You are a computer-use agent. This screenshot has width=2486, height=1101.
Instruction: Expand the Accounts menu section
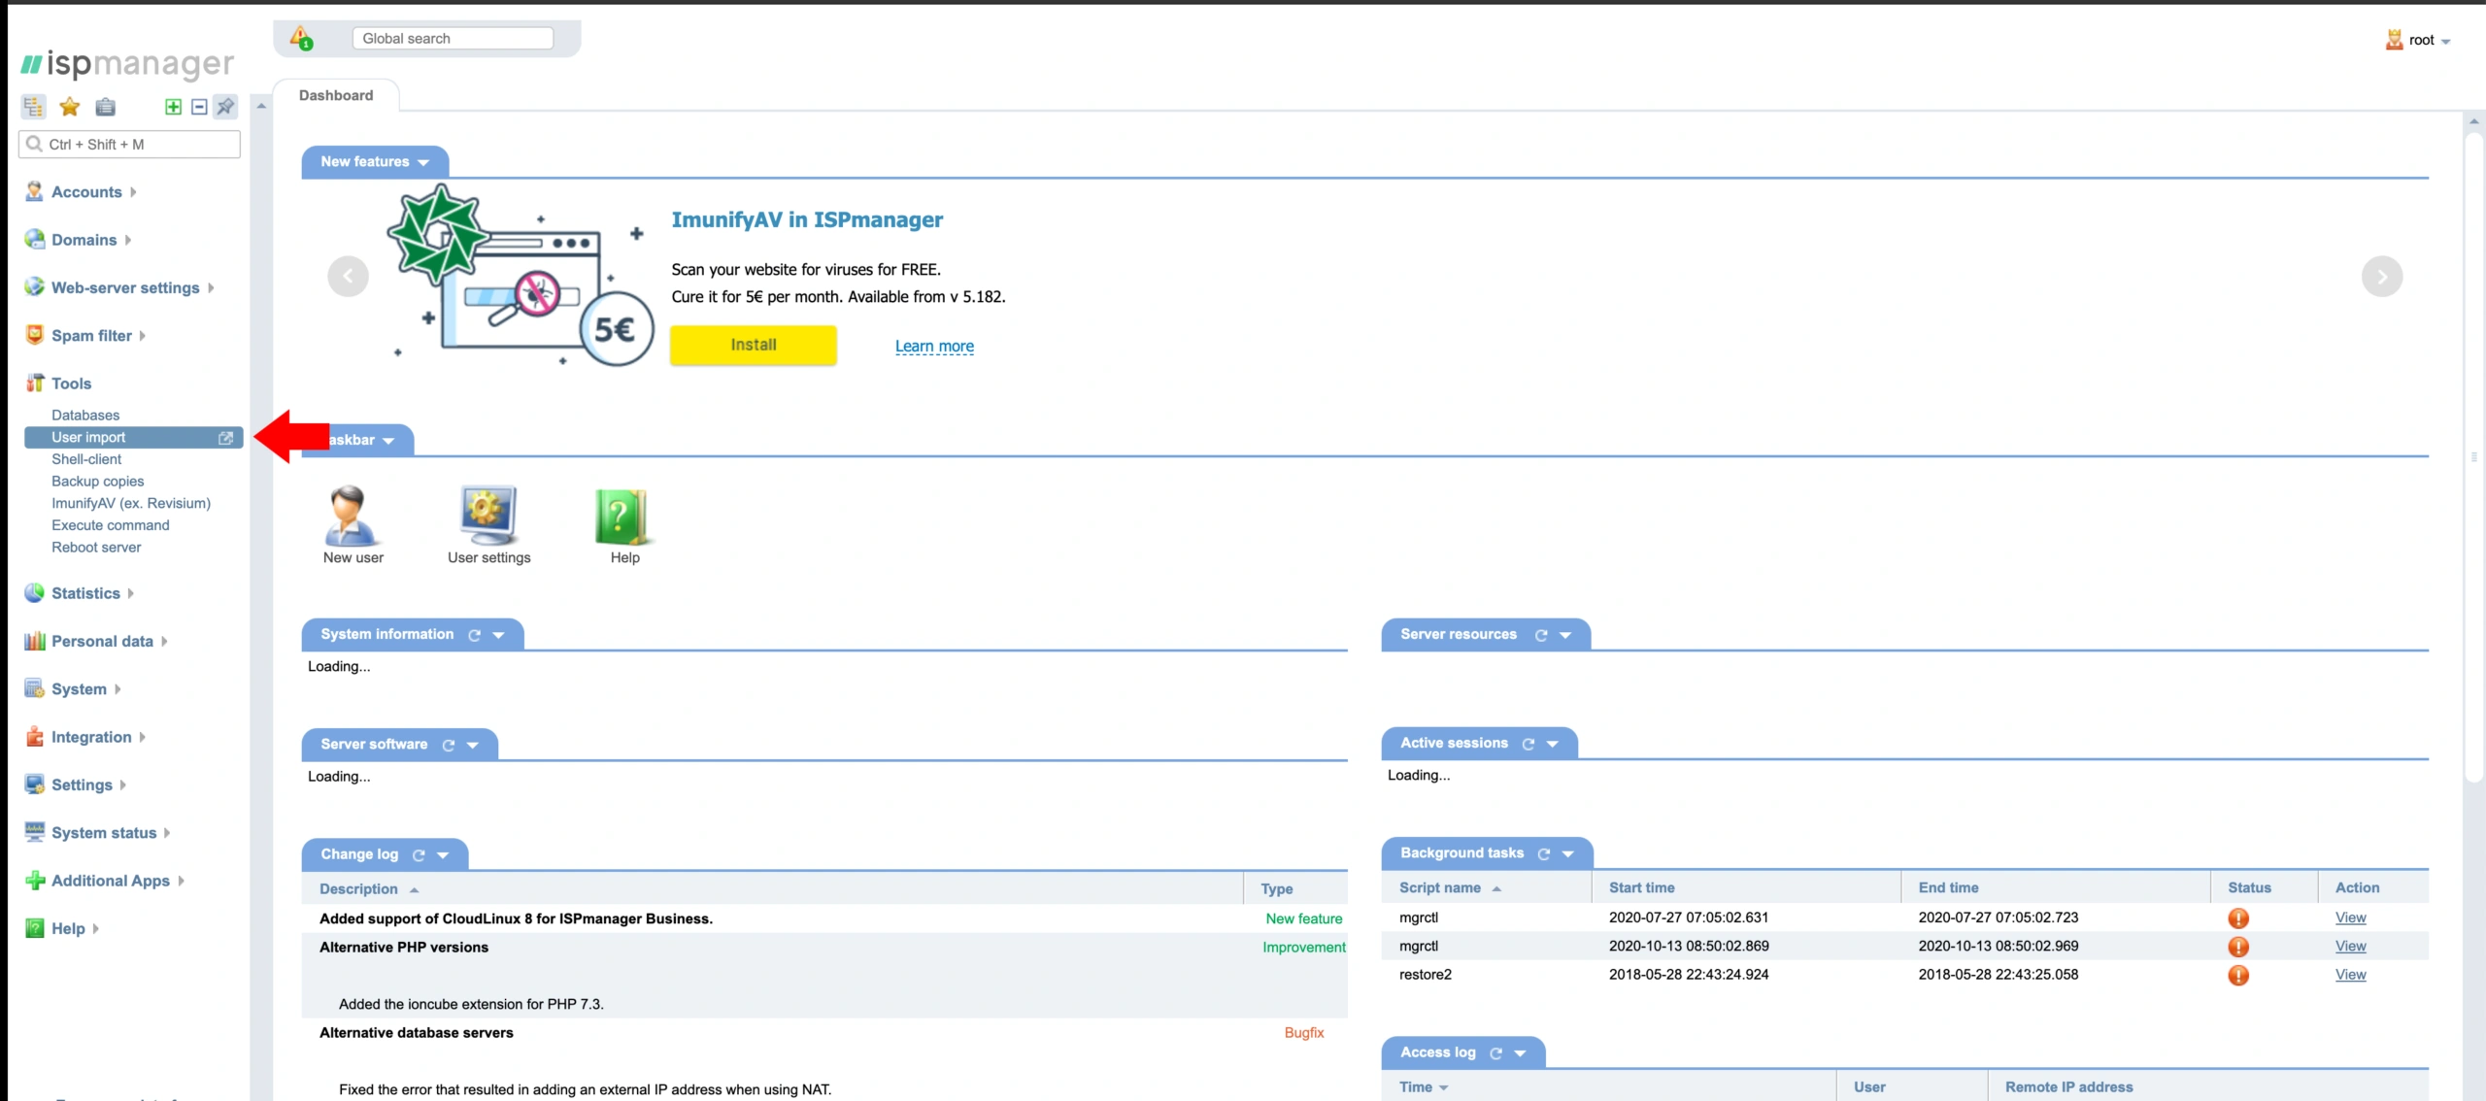pos(86,192)
